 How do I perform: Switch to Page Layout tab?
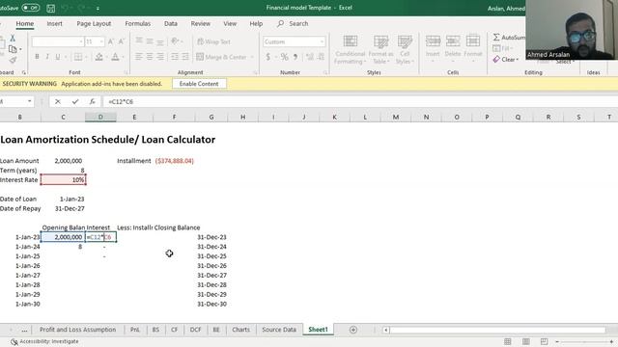pos(94,23)
